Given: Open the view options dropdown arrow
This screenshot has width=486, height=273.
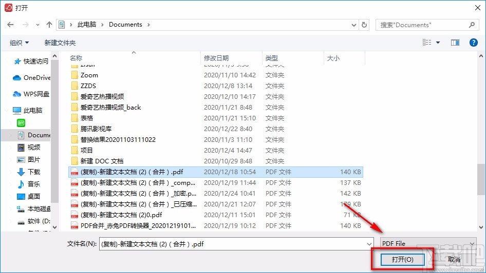Looking at the screenshot, I should 438,43.
